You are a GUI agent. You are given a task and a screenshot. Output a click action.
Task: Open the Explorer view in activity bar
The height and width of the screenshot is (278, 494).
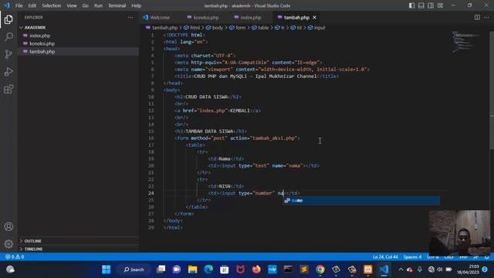[x=8, y=19]
